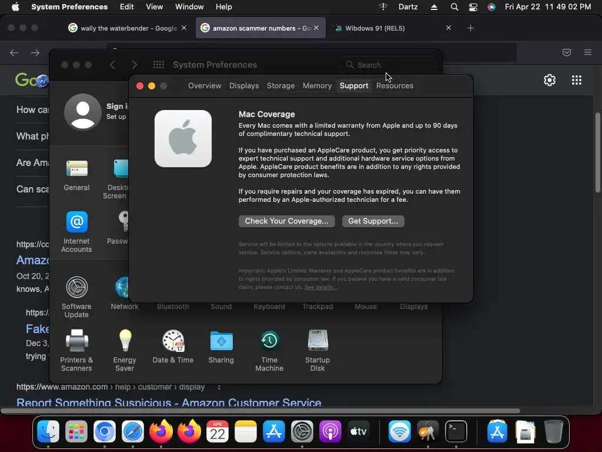Go forward in System Preferences window
The height and width of the screenshot is (452, 602).
[135, 65]
